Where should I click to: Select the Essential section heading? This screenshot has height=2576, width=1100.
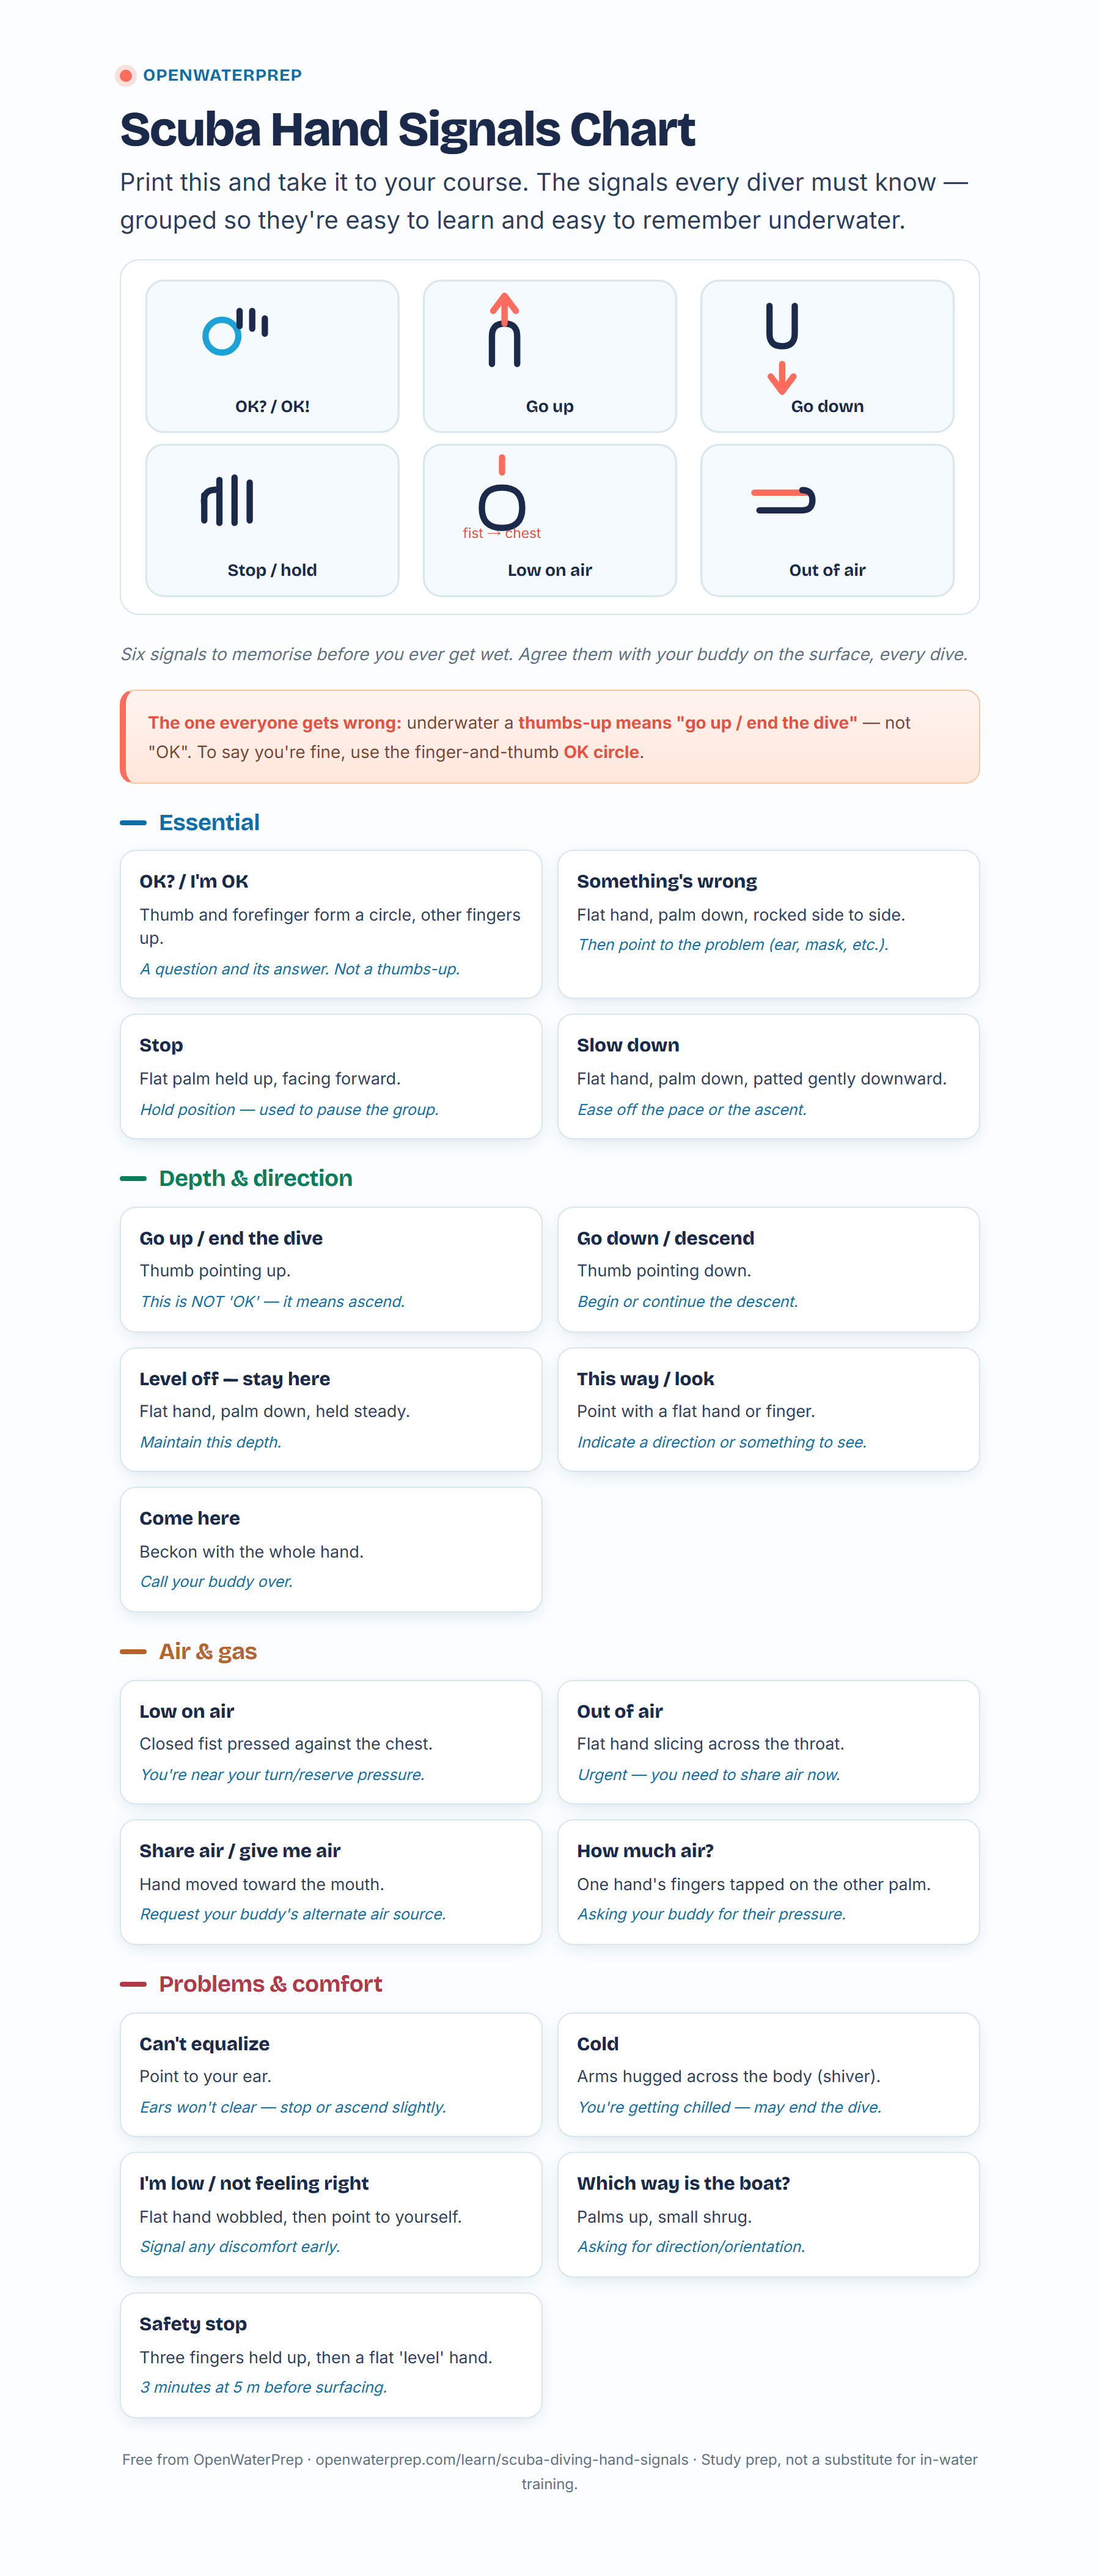coord(209,822)
